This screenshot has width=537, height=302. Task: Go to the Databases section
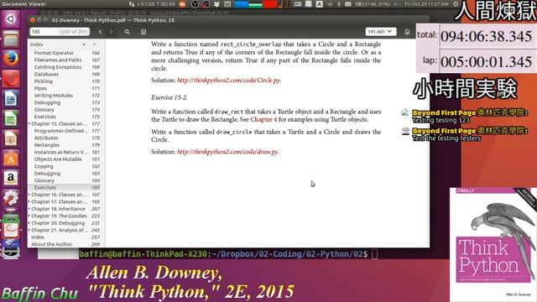click(x=65, y=74)
